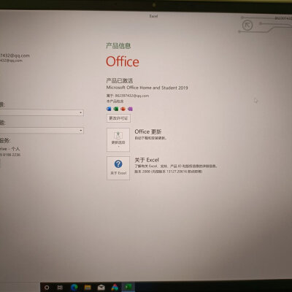
Task: Open the upper combo box on left panel
Action: coord(42,112)
